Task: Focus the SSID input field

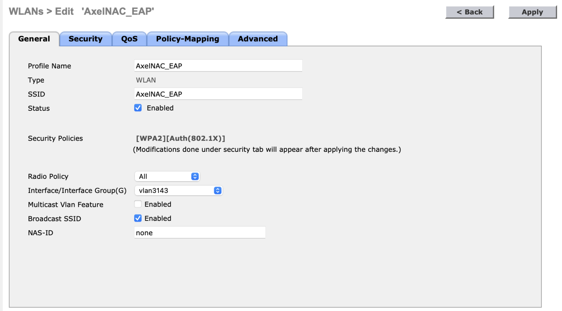Action: (218, 94)
